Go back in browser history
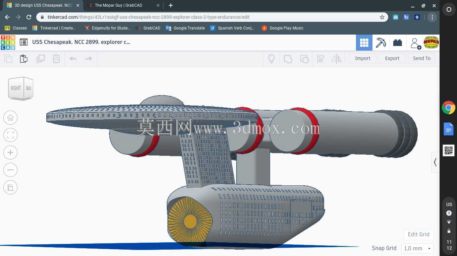This screenshot has width=457, height=256. click(x=7, y=17)
